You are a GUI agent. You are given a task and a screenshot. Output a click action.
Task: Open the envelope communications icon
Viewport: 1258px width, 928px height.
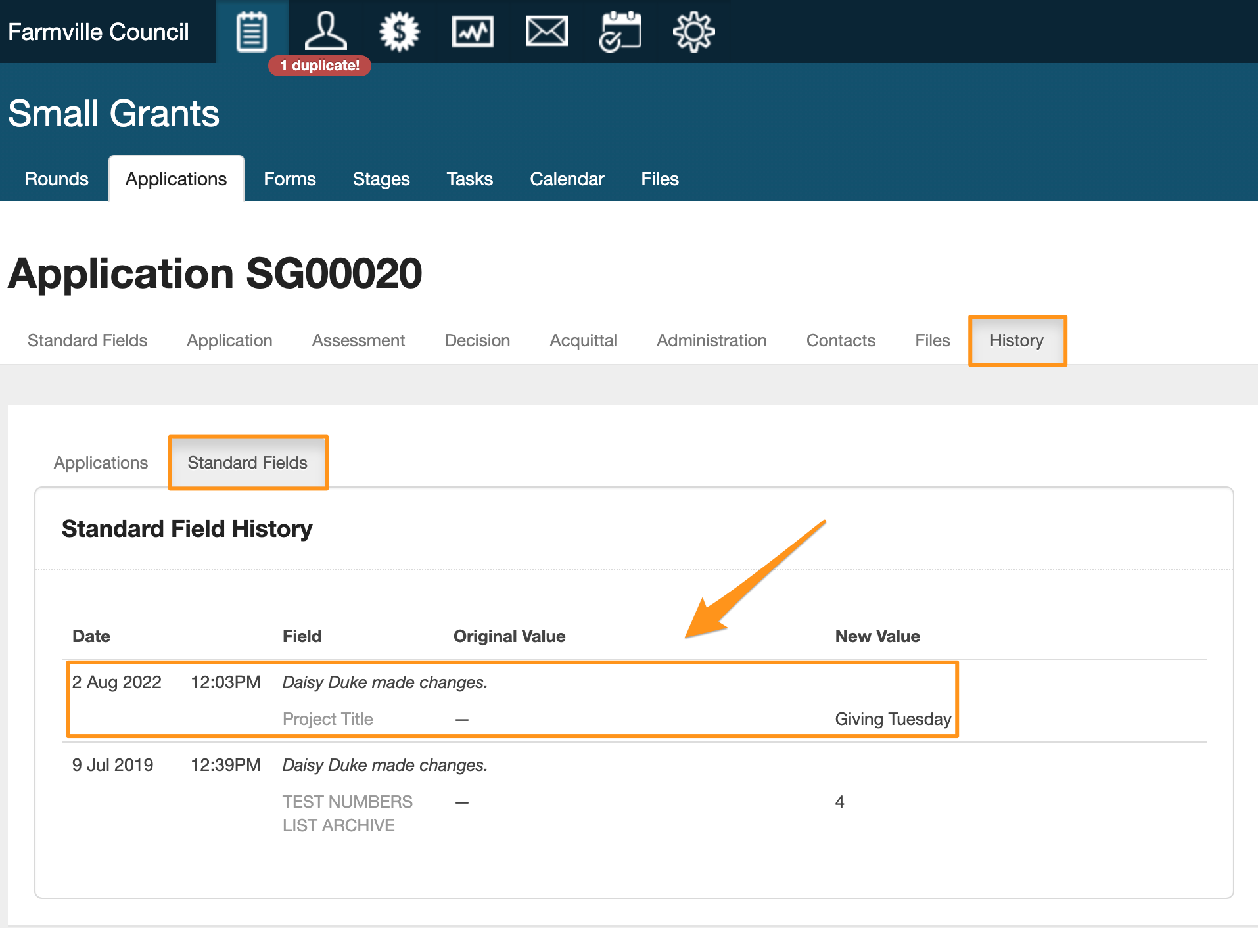546,32
